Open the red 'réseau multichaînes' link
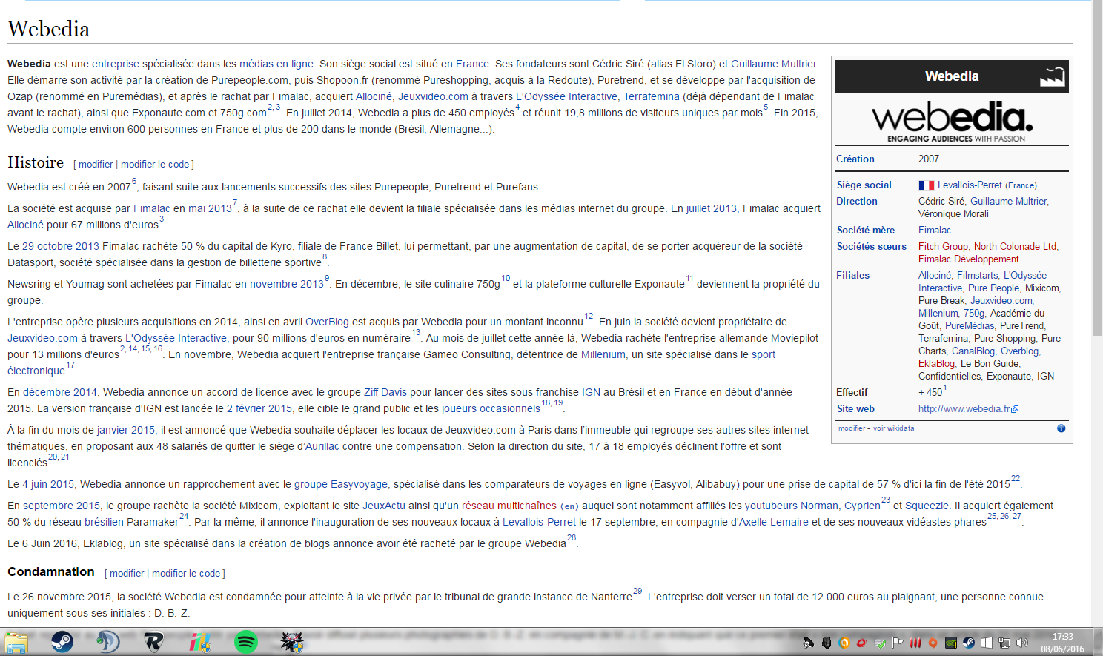The width and height of the screenshot is (1103, 656). coord(509,506)
